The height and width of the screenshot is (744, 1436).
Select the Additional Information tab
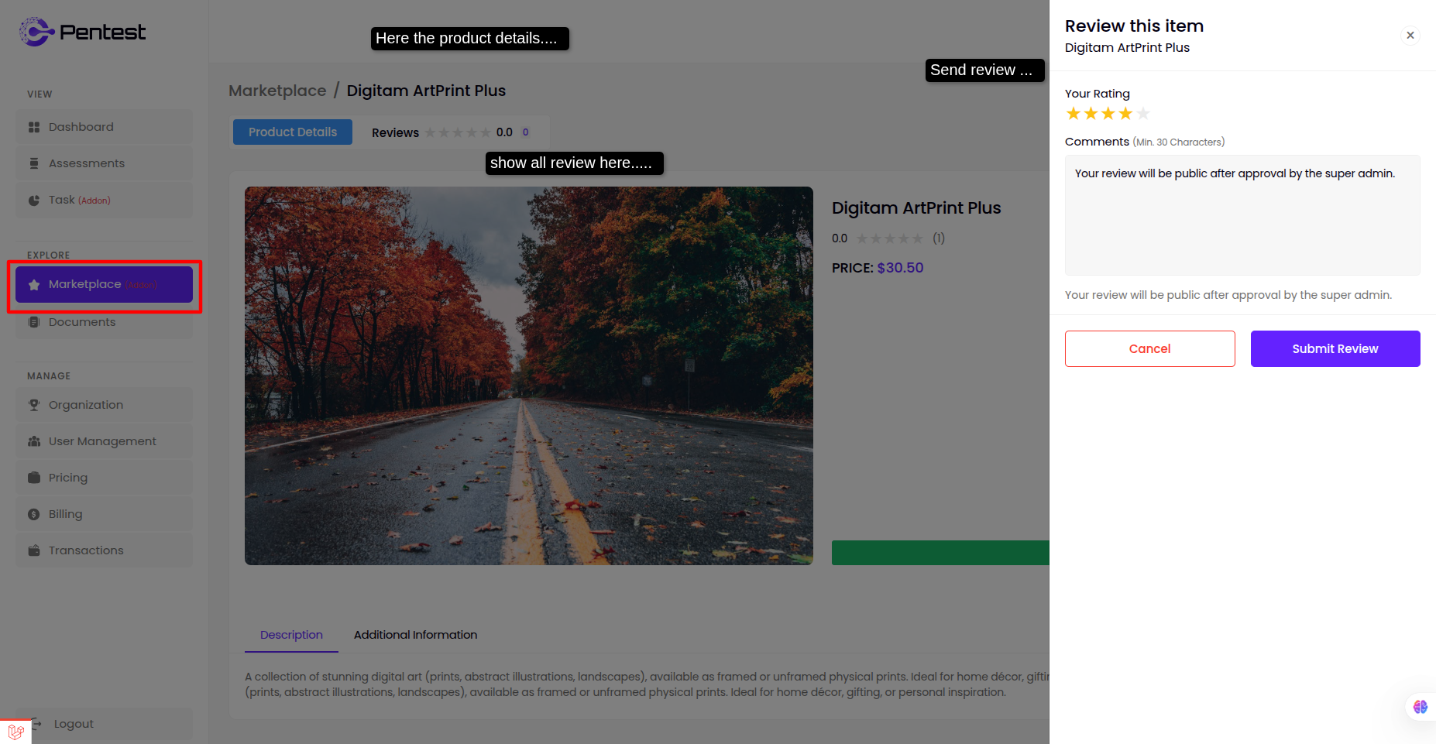pyautogui.click(x=415, y=635)
